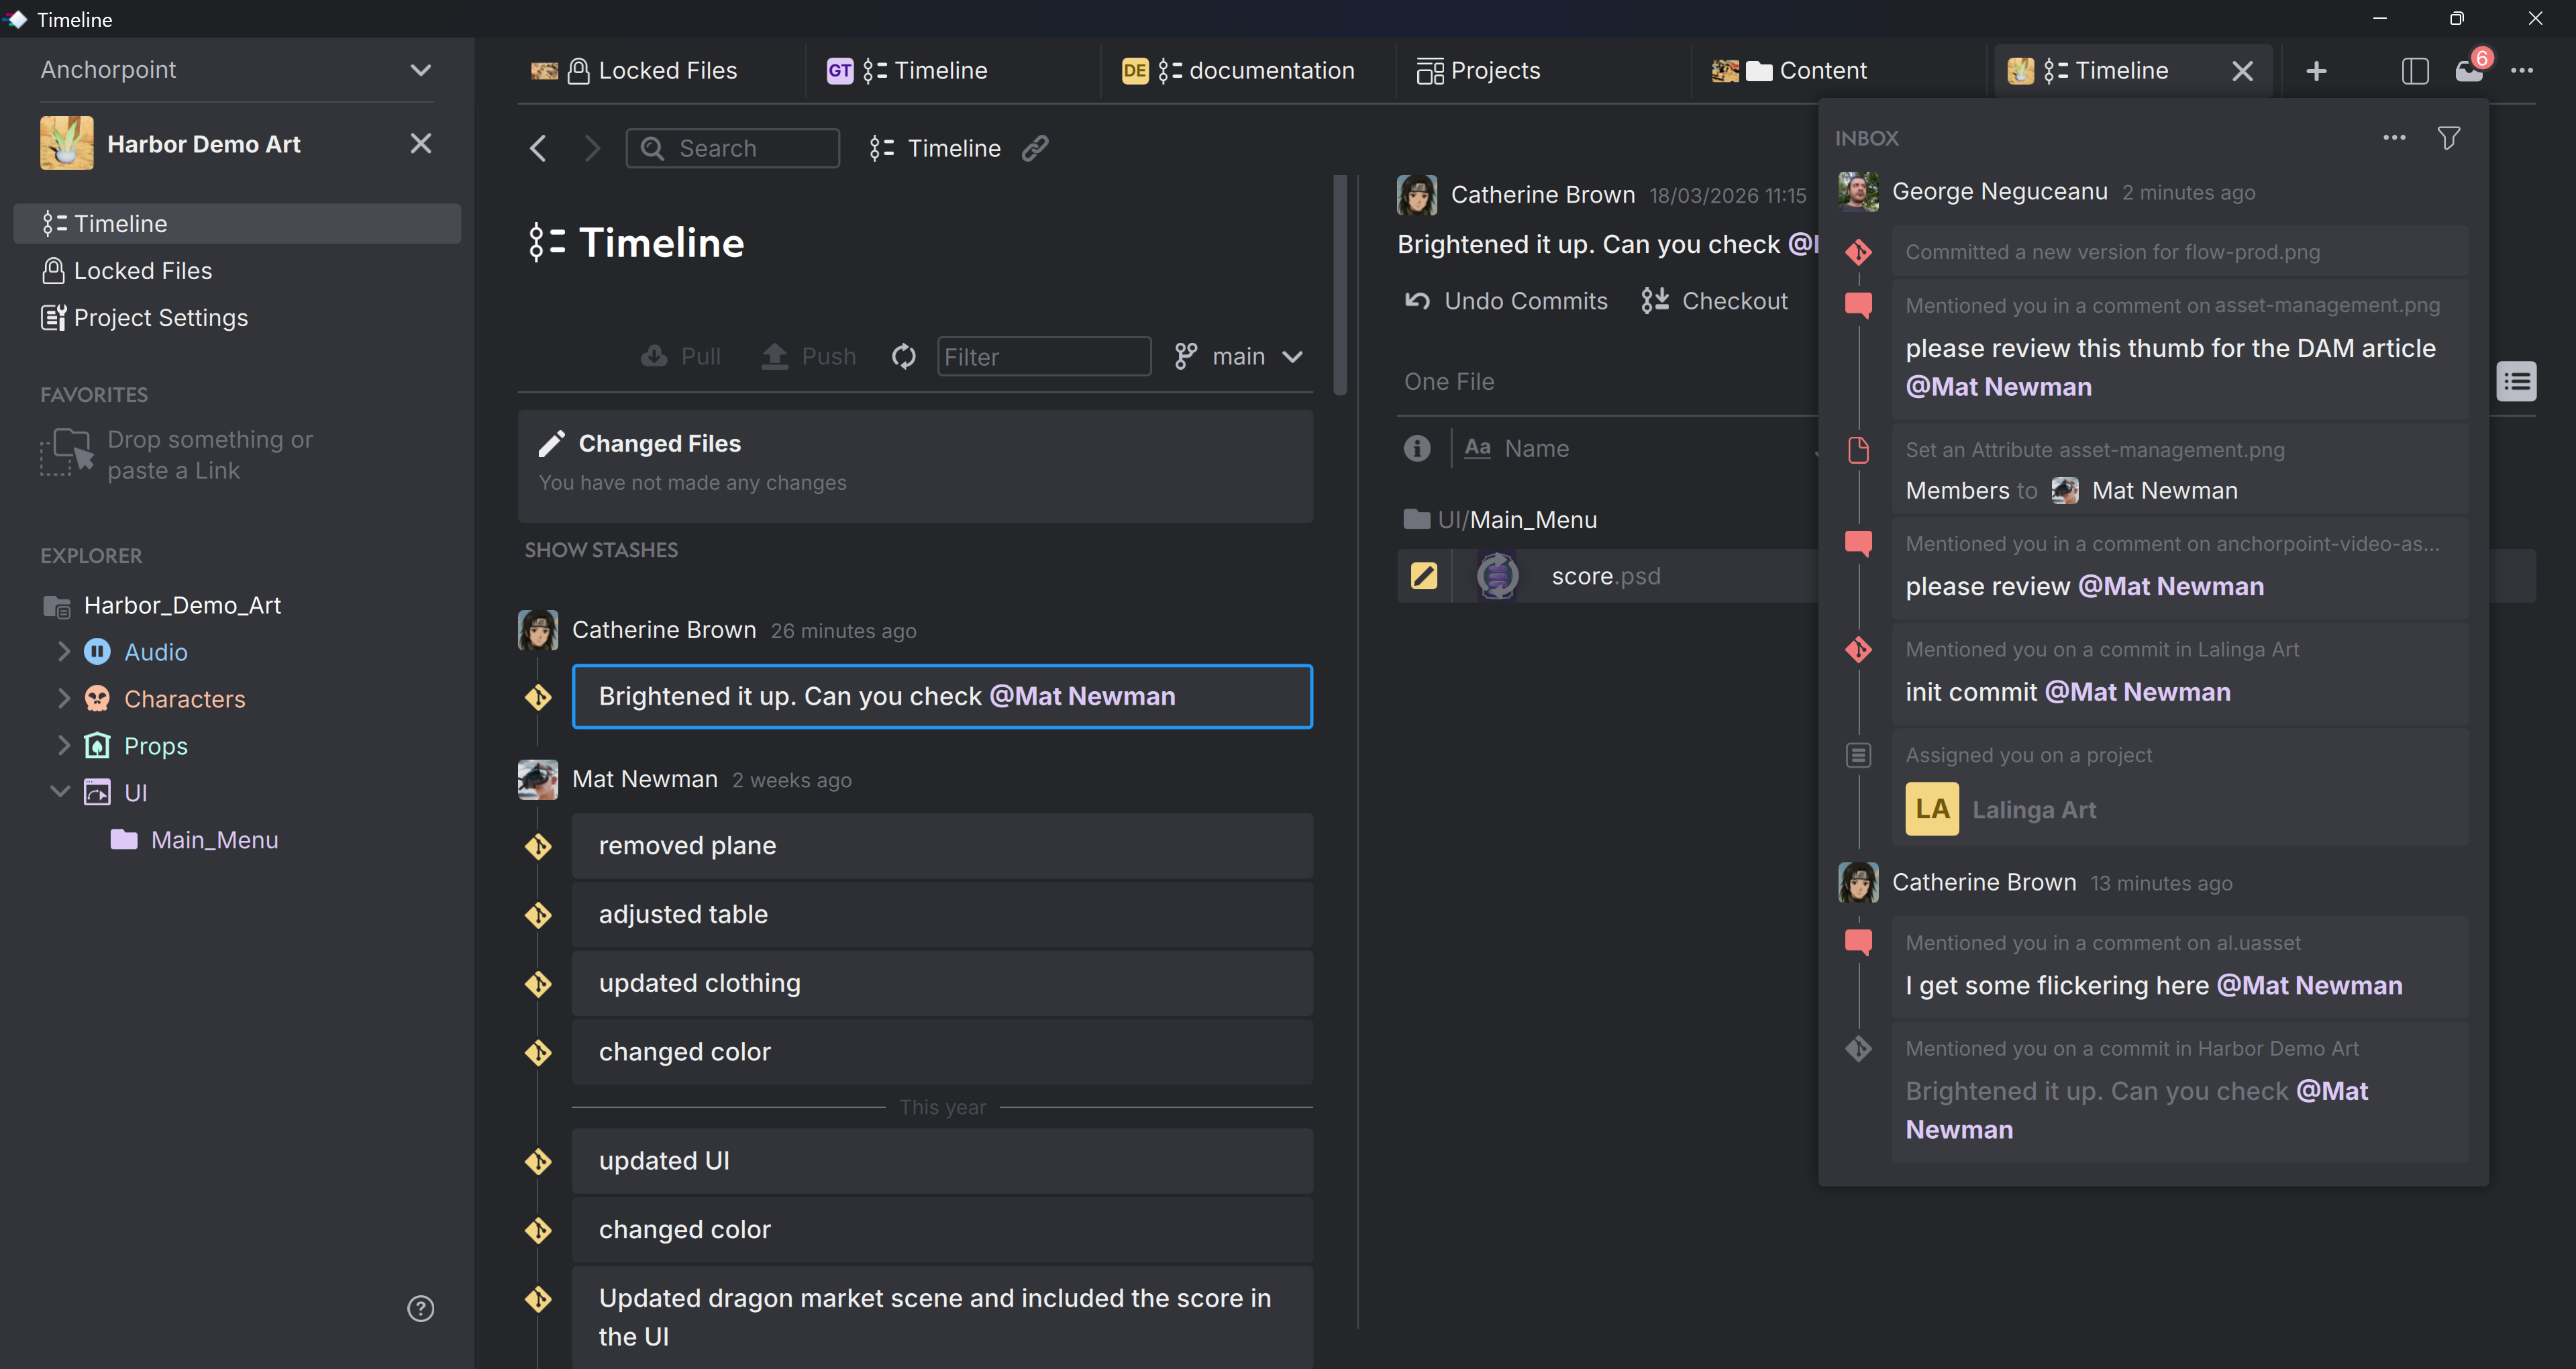Click the refresh icon next to Filter field
Viewport: 2576px width, 1369px height.
903,356
